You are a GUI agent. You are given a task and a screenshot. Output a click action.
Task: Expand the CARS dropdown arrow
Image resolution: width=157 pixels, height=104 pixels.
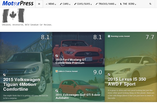pyautogui.click(x=70, y=4)
